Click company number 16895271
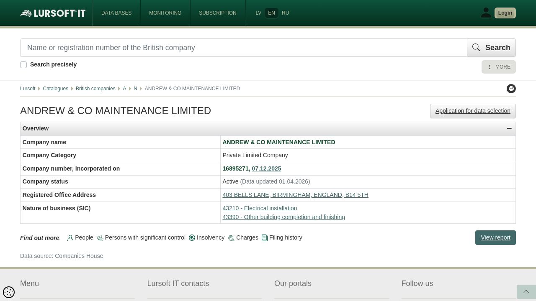 pos(235,168)
